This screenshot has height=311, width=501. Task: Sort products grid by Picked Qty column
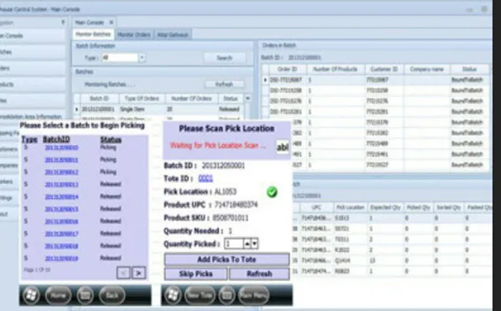pyautogui.click(x=418, y=207)
